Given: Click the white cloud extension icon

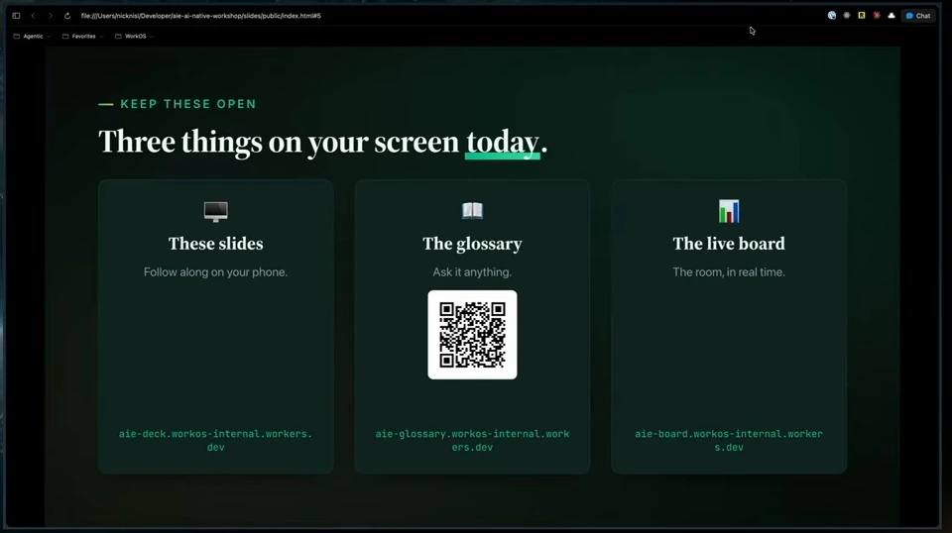Looking at the screenshot, I should (892, 16).
